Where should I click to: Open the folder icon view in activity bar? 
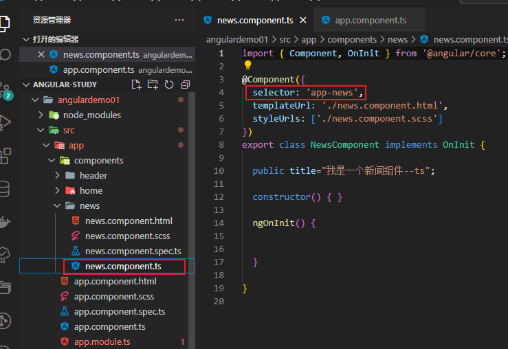(x=5, y=287)
